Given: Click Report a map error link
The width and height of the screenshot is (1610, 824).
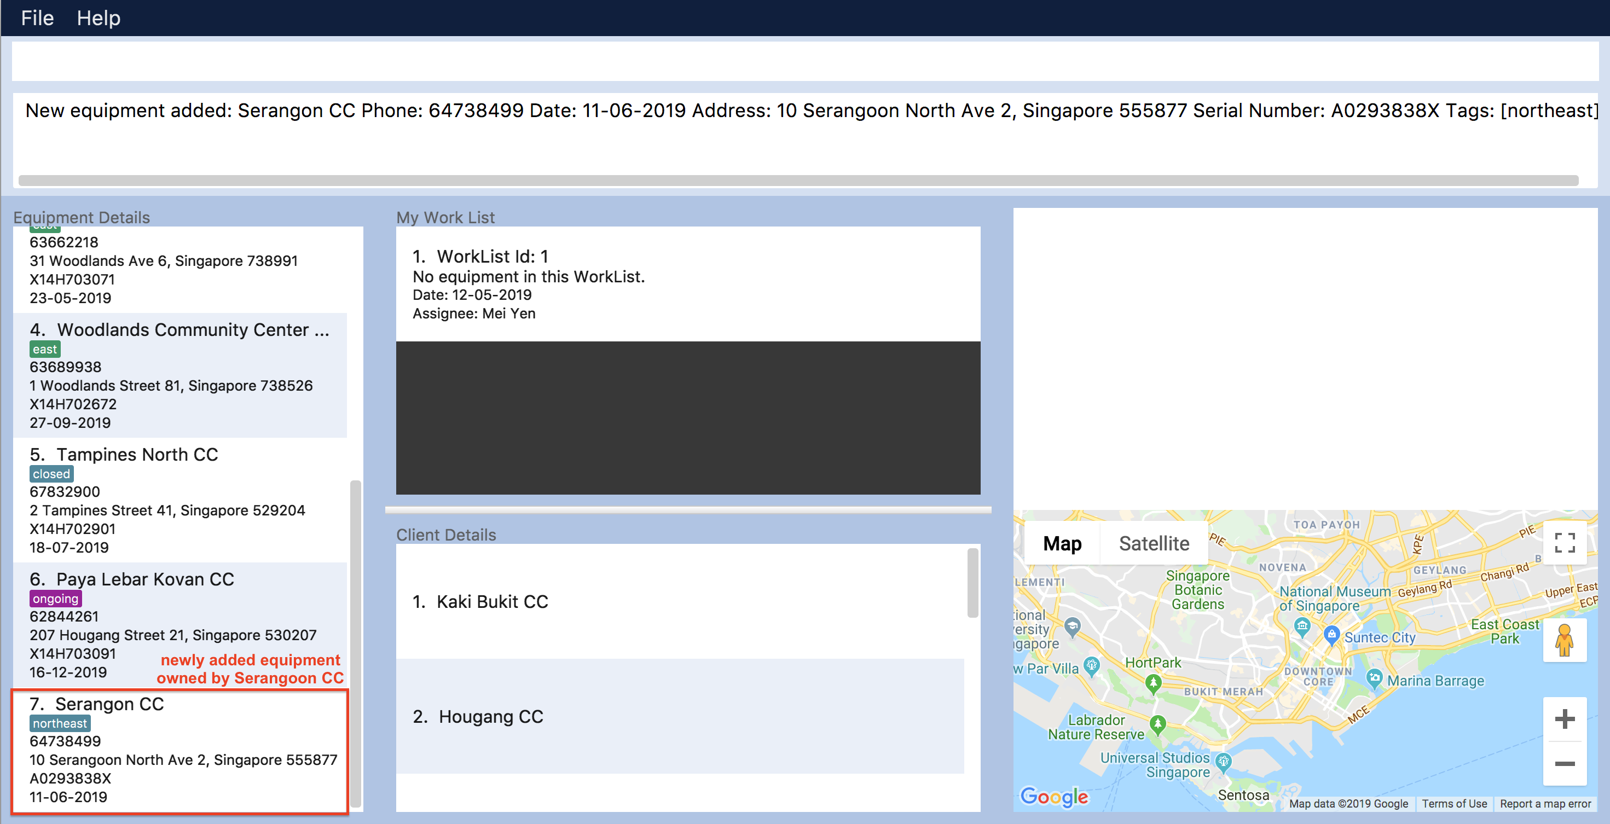Looking at the screenshot, I should [x=1545, y=803].
